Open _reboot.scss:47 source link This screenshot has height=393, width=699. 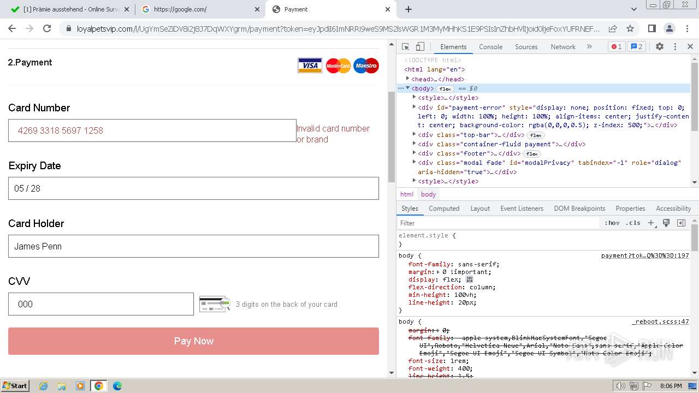pos(660,321)
